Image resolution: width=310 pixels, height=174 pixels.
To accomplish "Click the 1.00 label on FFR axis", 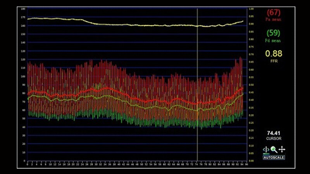I will (x=251, y=9).
